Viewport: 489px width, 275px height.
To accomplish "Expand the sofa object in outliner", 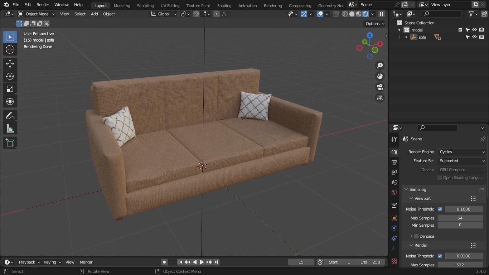I will tap(407, 37).
